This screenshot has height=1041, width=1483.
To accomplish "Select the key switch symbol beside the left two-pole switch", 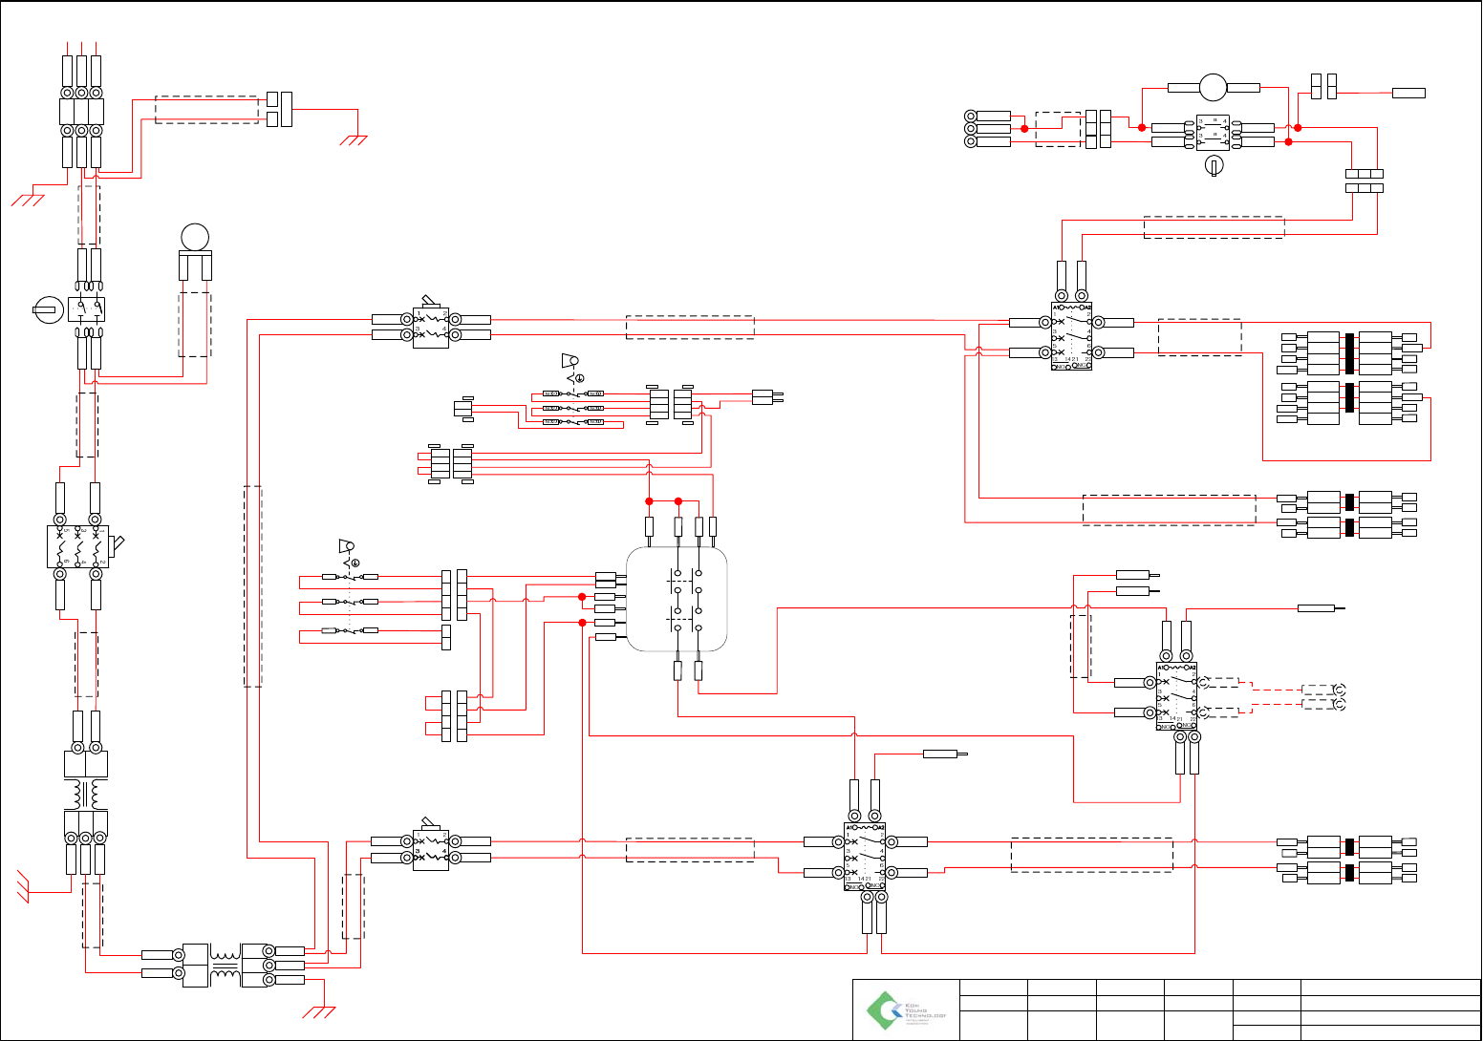I will tap(47, 308).
